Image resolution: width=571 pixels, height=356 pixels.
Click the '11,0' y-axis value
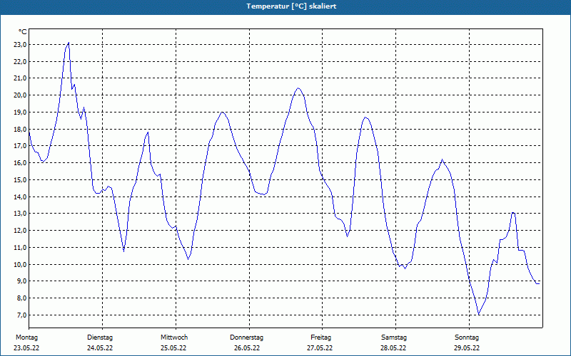[x=20, y=247]
